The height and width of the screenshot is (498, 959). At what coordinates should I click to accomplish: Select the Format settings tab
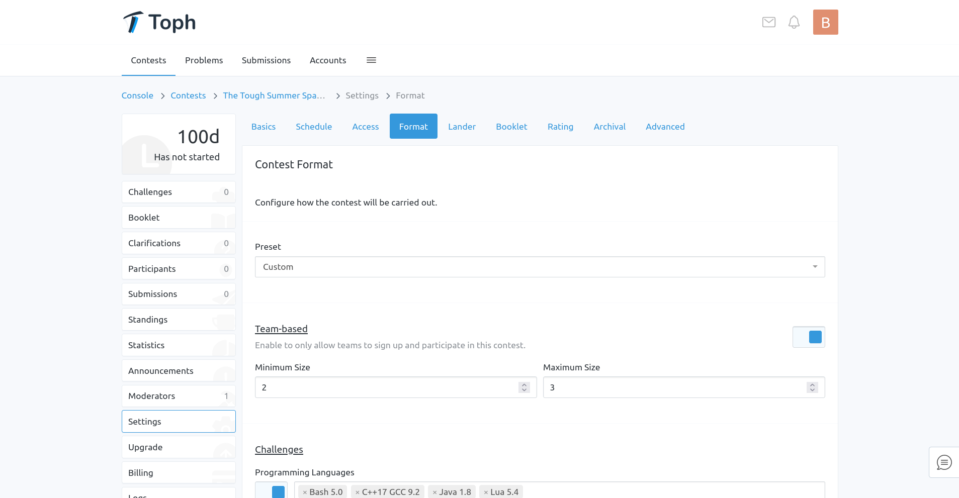[413, 127]
